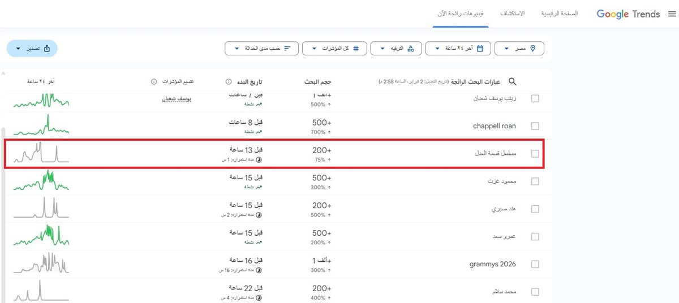Open the حسب مدى الحداثة sort dropdown
Viewport: 679px width, 303px height.
point(261,49)
